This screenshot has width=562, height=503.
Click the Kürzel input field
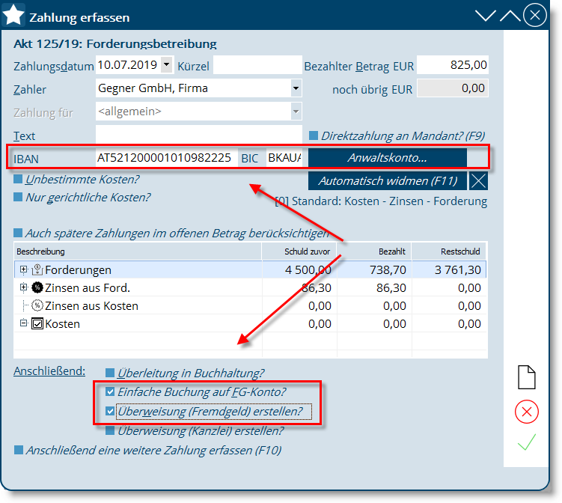[257, 65]
